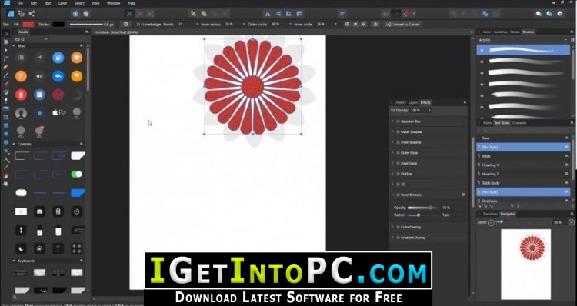This screenshot has width=577, height=306.
Task: Click the Navigator zoom percentage field
Action: tap(559, 222)
